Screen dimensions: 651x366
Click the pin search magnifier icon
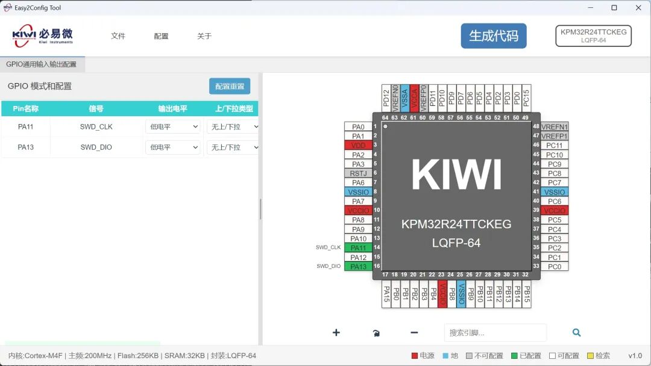point(576,332)
